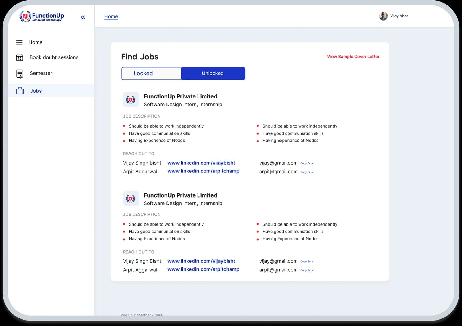The height and width of the screenshot is (326, 462).
Task: Copy Email for arpit@gmail.com in first job
Action: point(307,172)
